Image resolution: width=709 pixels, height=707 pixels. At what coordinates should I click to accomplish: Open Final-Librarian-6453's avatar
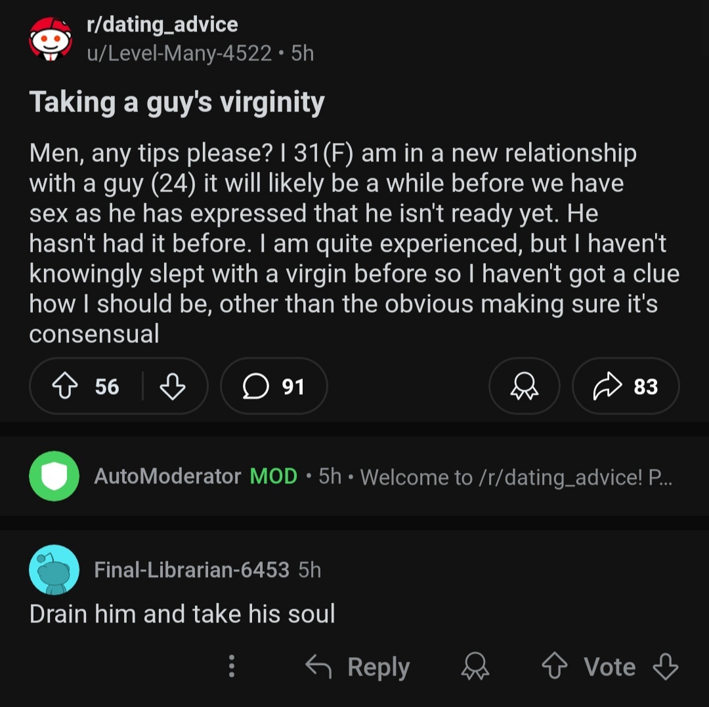coord(54,569)
